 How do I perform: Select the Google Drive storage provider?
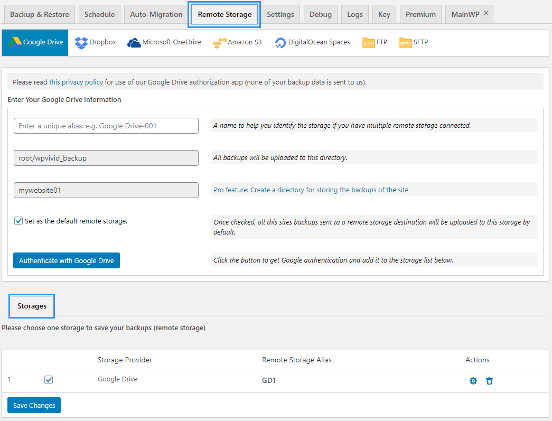point(35,43)
